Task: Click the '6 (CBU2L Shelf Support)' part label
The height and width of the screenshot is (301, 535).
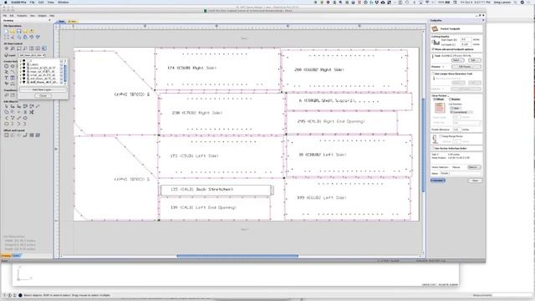Action: (x=328, y=100)
